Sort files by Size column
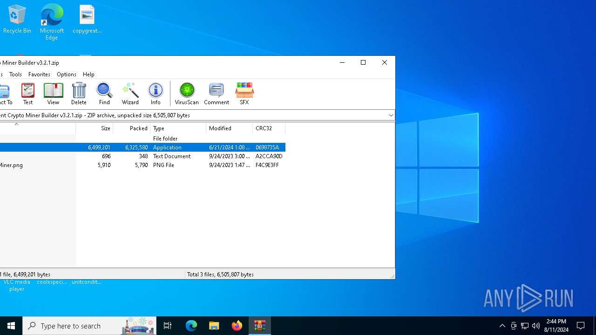Viewport: 596px width, 335px height. pyautogui.click(x=95, y=128)
